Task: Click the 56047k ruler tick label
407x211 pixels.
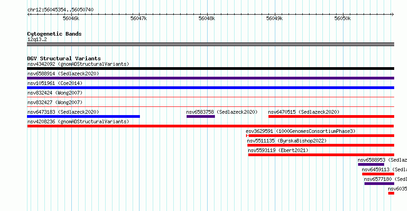Action: 139,18
